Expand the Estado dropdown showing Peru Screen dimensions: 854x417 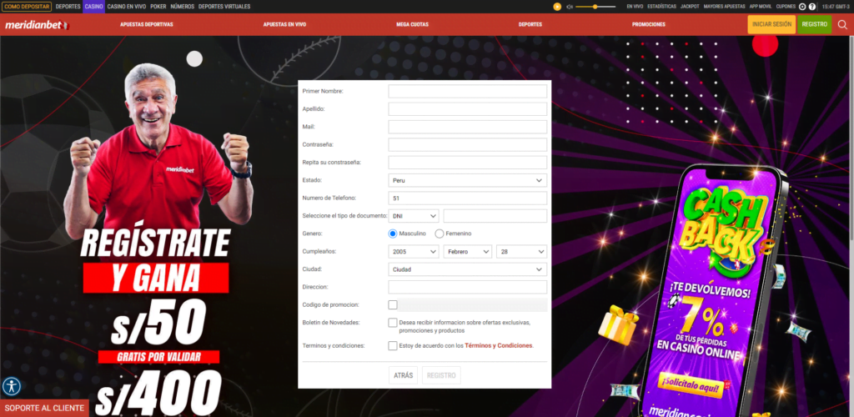coord(467,180)
